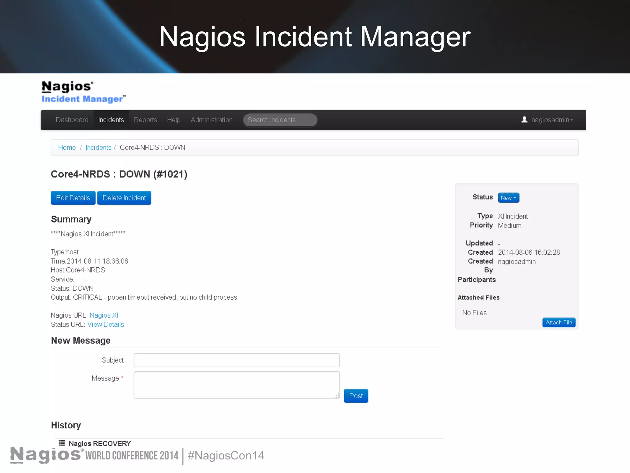The width and height of the screenshot is (630, 473).
Task: Click the Output CRITICAL popen timeout line
Action: pos(144,297)
